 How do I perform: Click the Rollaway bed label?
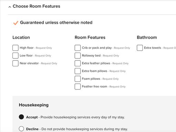91,56
